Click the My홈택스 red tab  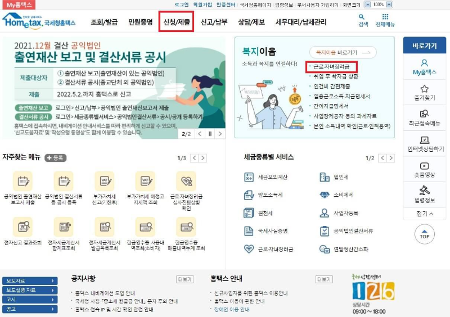tap(19, 5)
